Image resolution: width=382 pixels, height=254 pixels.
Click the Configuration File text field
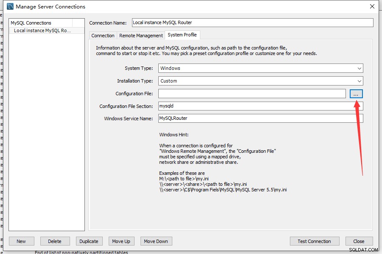(x=252, y=94)
